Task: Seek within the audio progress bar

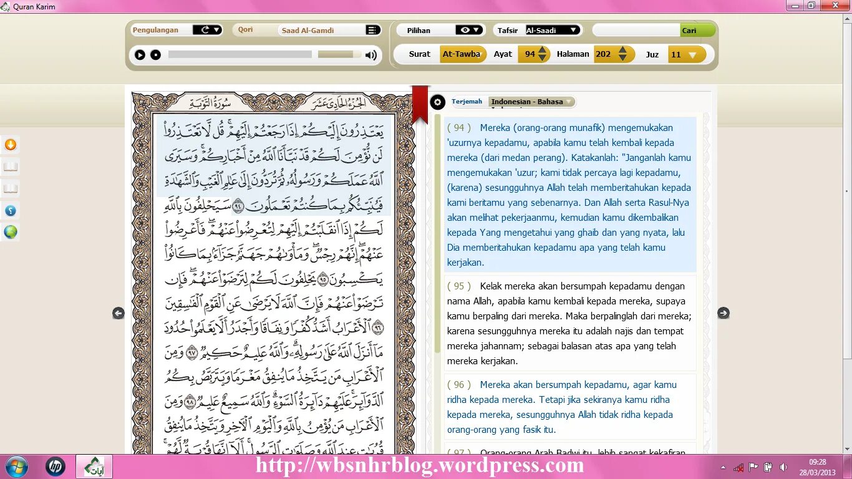Action: click(x=240, y=55)
